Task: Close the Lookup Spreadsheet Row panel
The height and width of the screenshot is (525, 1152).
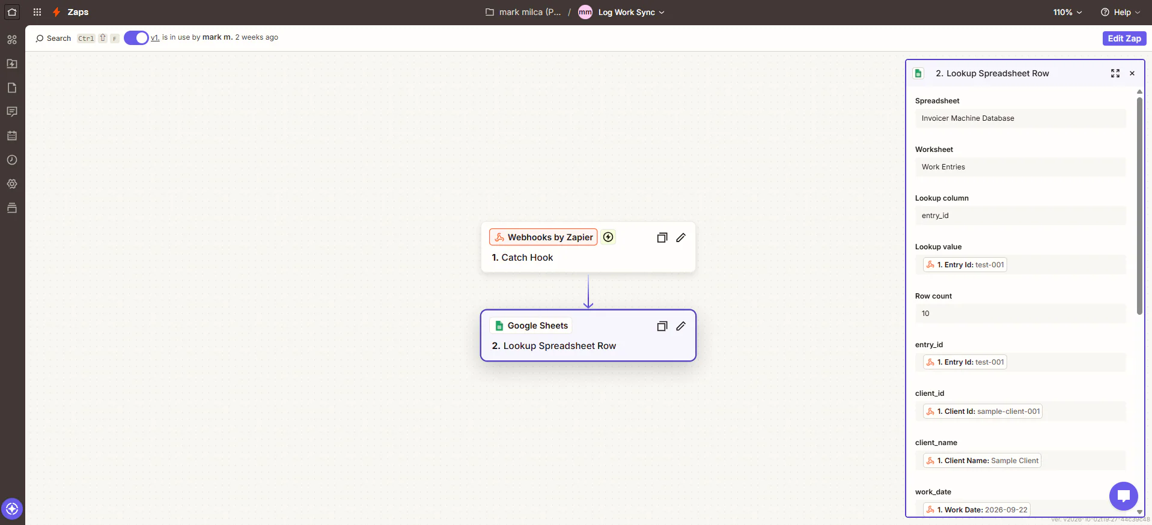Action: point(1132,73)
